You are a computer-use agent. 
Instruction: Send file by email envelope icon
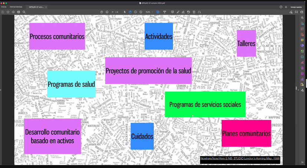click(297, 12)
